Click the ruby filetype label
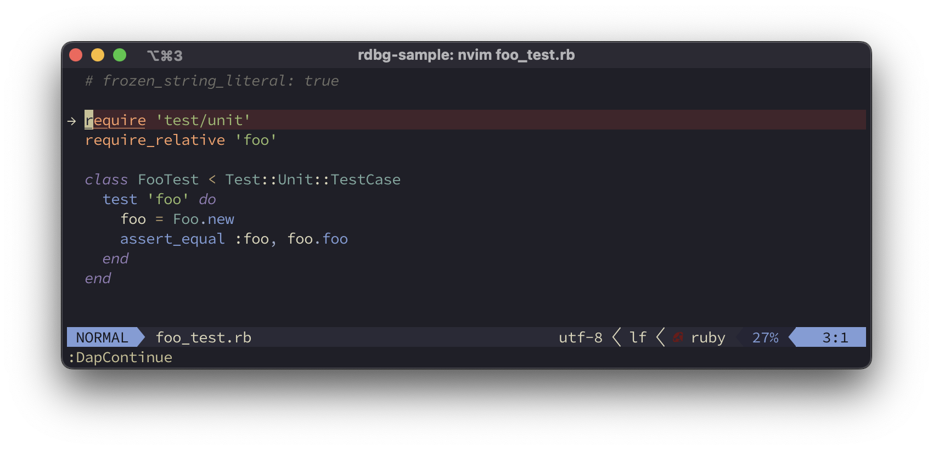The width and height of the screenshot is (933, 450). (x=708, y=337)
